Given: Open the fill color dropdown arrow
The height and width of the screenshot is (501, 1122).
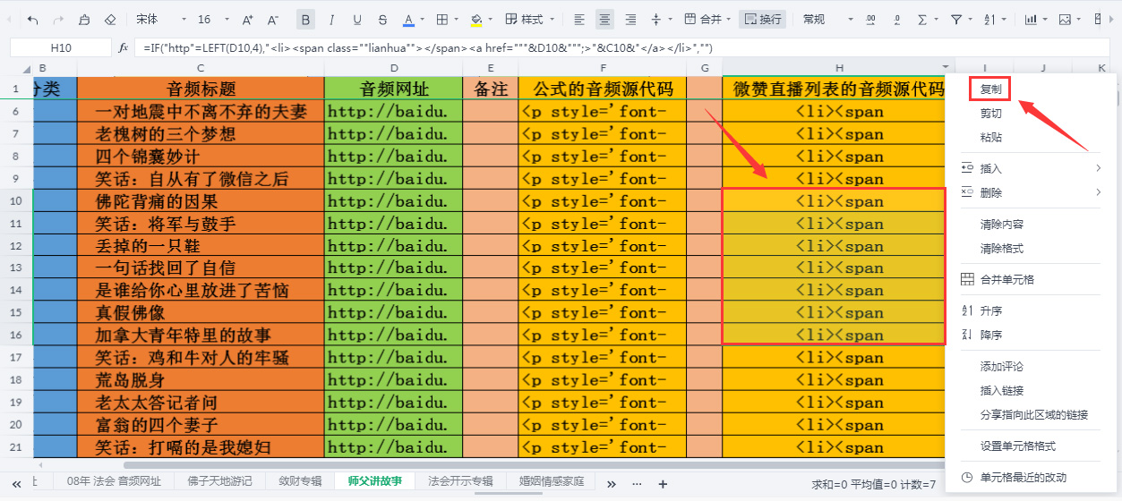Looking at the screenshot, I should [x=491, y=20].
